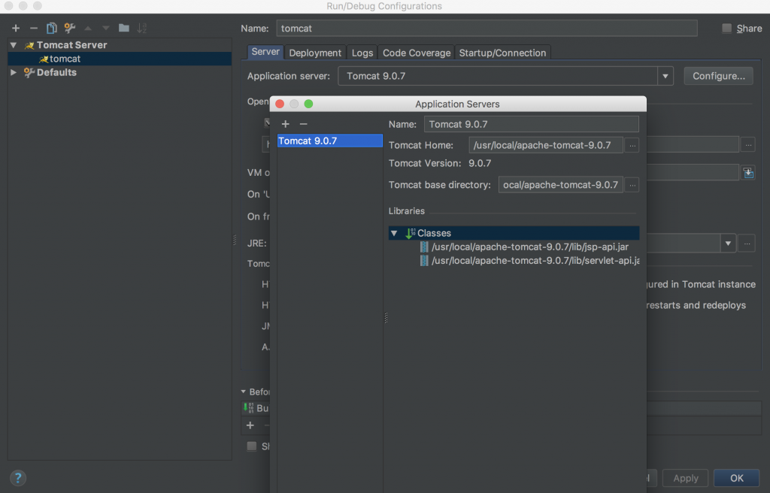Image resolution: width=770 pixels, height=493 pixels.
Task: Open the help question mark button
Action: (x=18, y=477)
